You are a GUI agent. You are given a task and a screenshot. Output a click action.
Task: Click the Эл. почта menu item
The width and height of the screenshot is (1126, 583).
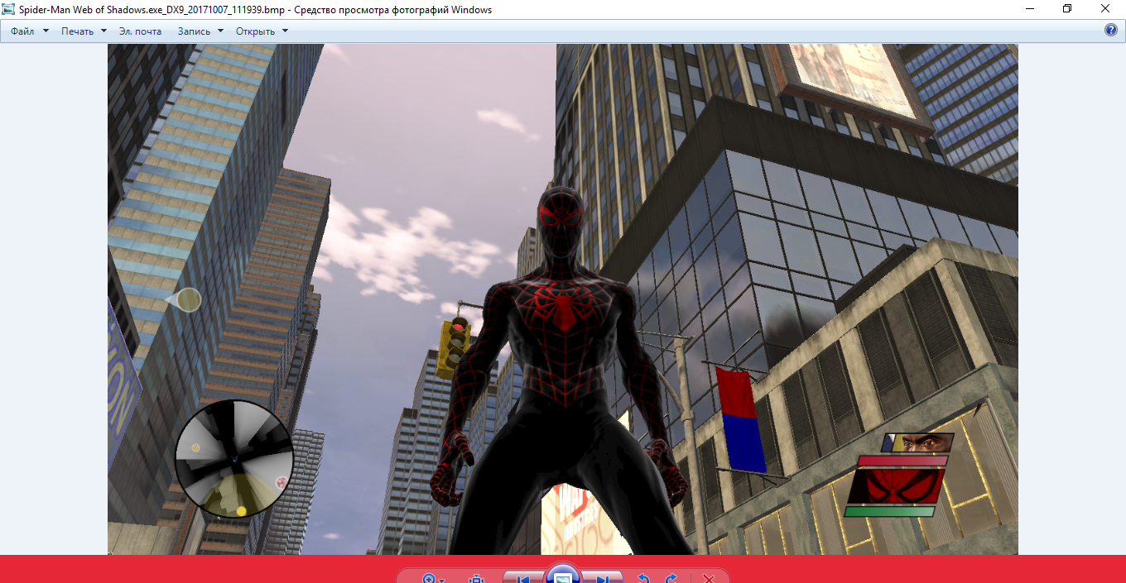point(140,31)
